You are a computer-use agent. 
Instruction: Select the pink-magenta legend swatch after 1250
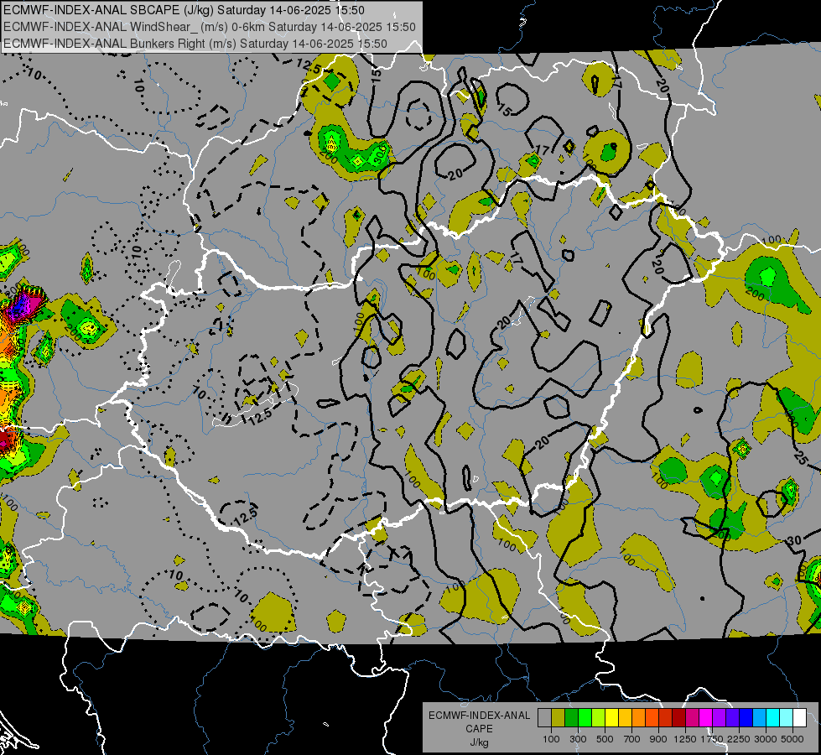[x=692, y=717]
